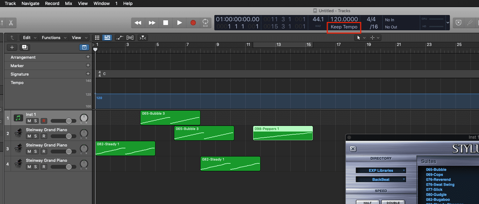The image size is (479, 204).
Task: Toggle the catch playhead icon
Action: pos(143,37)
